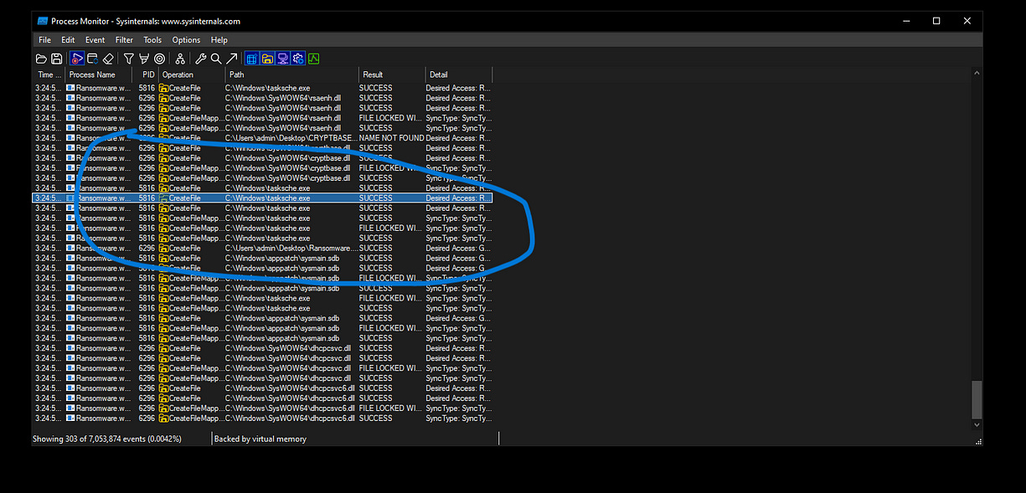Click the Save floppy disk toolbar icon
The height and width of the screenshot is (493, 1026).
click(x=56, y=59)
